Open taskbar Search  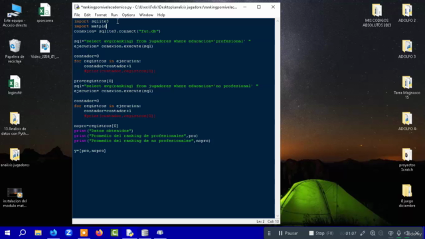(23, 233)
